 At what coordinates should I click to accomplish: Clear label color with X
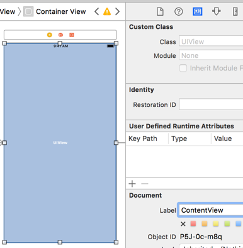pyautogui.click(x=183, y=224)
